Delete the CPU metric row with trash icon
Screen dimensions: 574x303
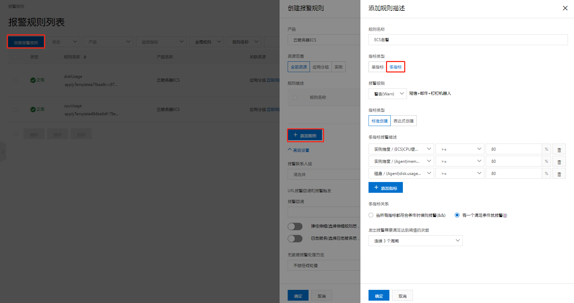click(559, 149)
